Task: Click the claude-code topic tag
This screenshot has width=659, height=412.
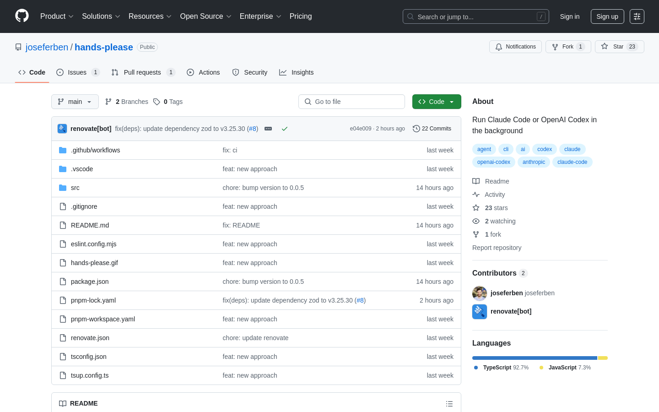Action: click(x=573, y=162)
